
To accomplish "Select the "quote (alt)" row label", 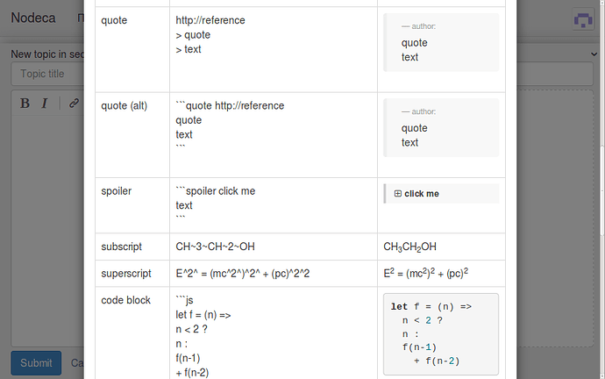I will [x=125, y=106].
